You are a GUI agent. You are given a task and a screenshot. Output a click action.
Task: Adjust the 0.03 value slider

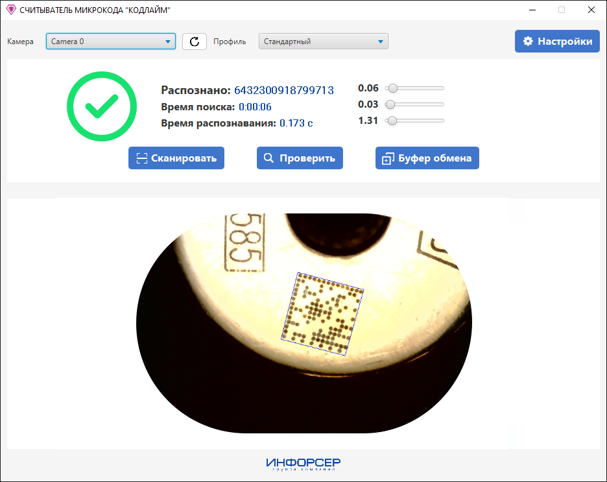414,104
